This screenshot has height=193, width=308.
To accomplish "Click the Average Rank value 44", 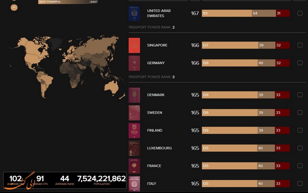I will pos(65,178).
